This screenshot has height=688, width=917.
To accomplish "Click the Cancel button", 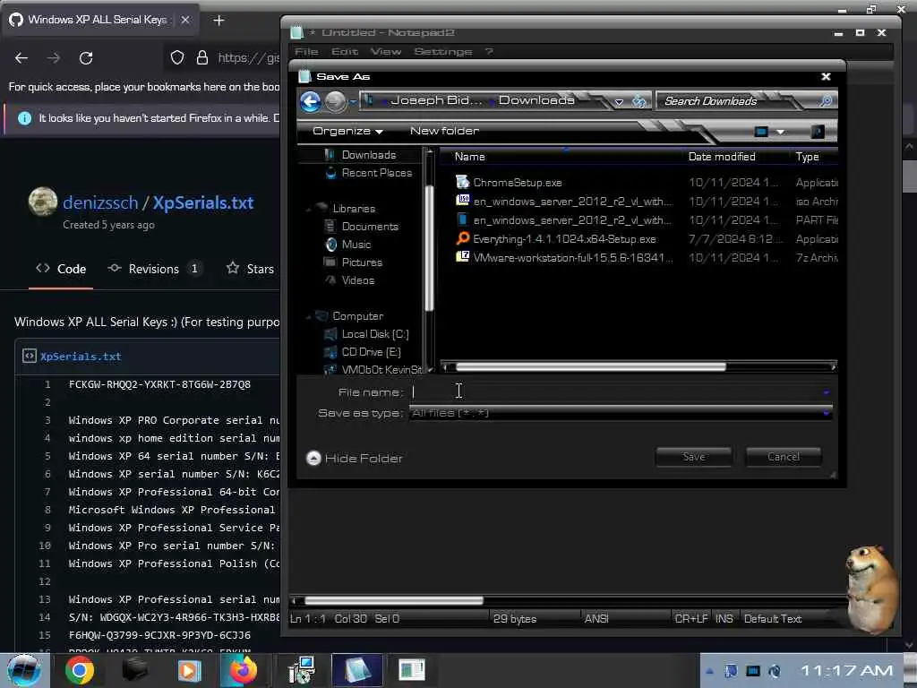I will (x=783, y=457).
